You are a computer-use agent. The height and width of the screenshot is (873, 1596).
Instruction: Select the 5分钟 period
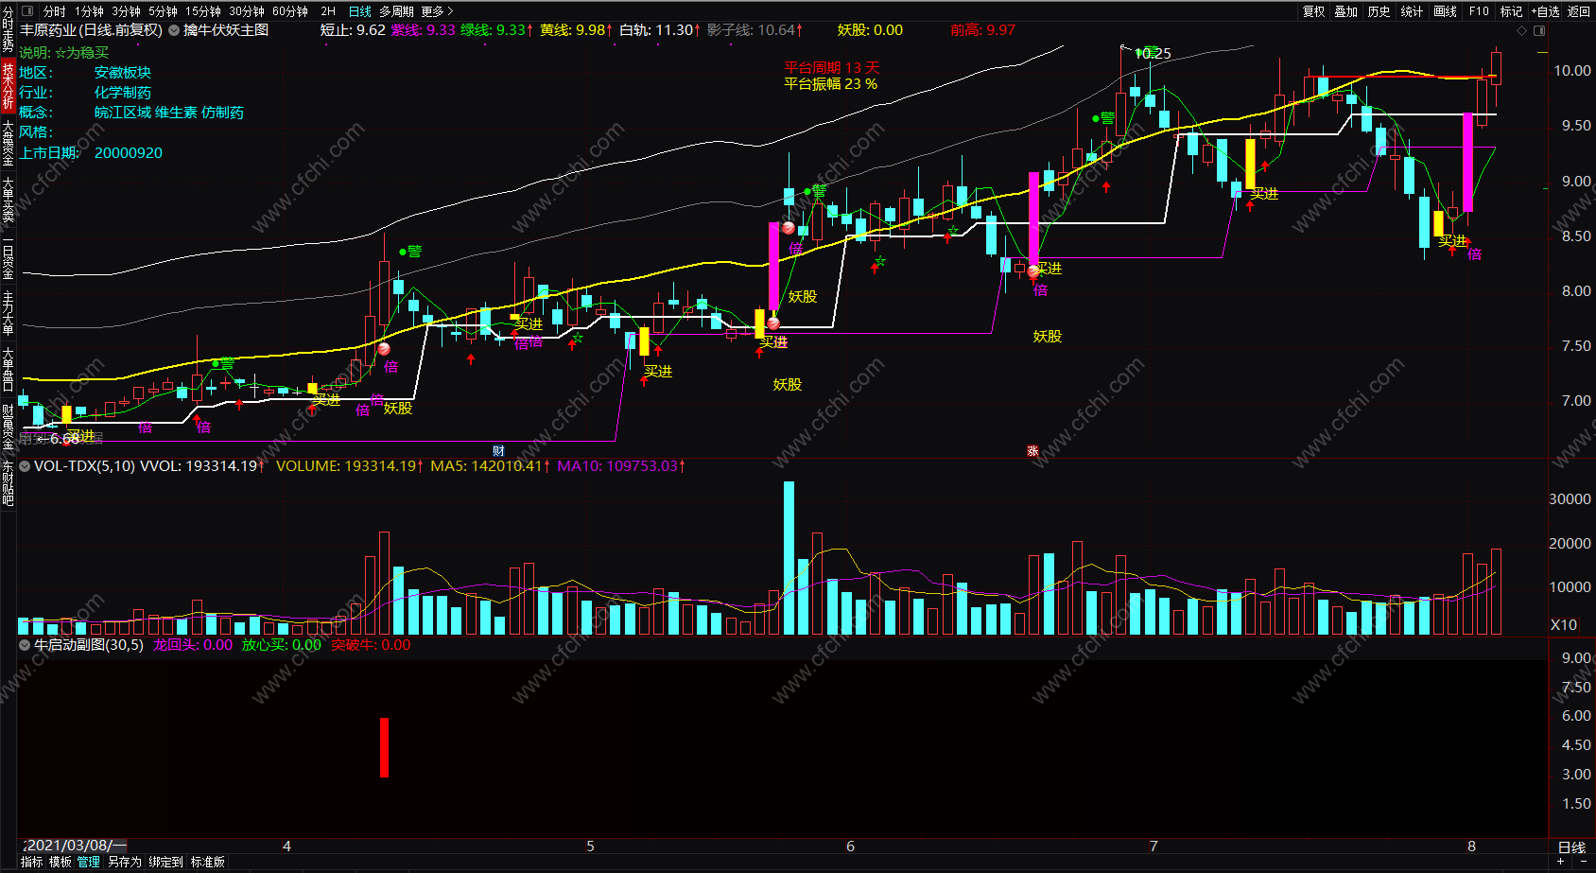pyautogui.click(x=163, y=11)
